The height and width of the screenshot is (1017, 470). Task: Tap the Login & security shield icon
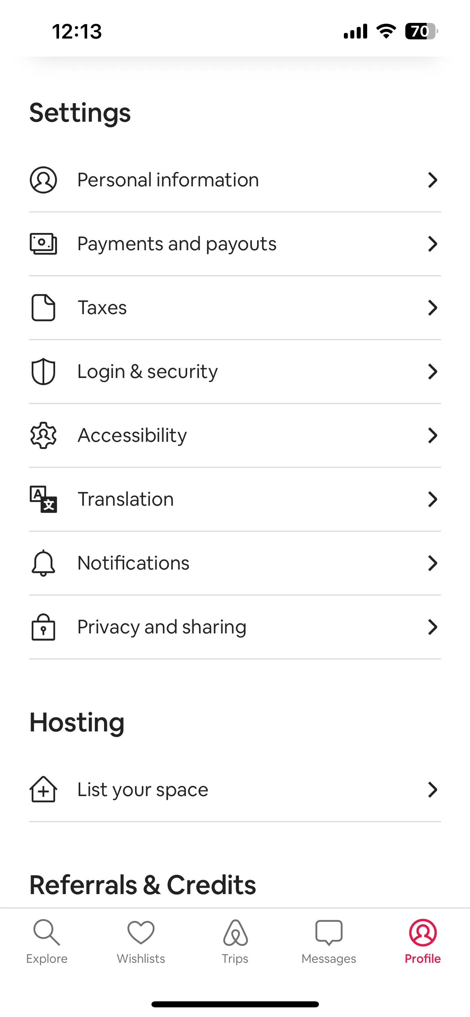tap(43, 372)
